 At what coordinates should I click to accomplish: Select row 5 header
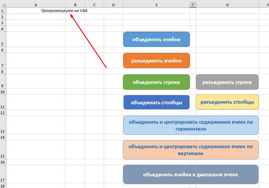pos(3,39)
